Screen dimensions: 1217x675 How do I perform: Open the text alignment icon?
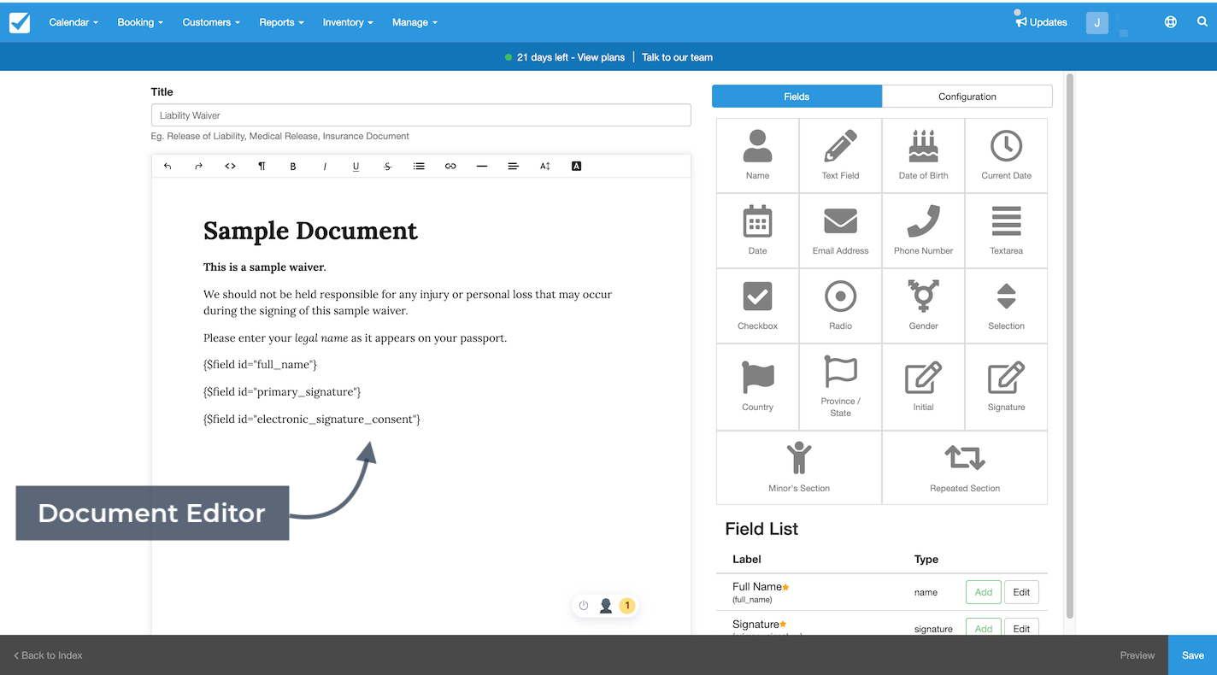point(513,167)
